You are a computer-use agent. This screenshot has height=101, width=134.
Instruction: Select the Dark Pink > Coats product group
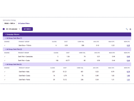[x=24, y=60]
